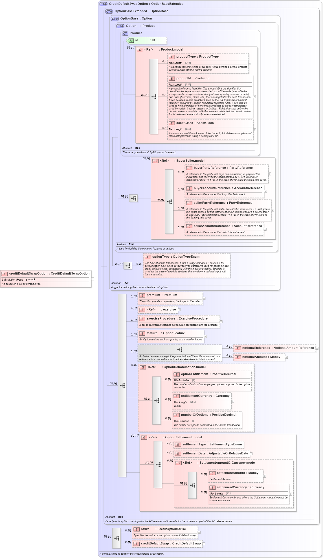Screen dimensions: 323x558
Task: Select the optionEntitlement : PositiveDecimal label
Action: tap(209, 374)
